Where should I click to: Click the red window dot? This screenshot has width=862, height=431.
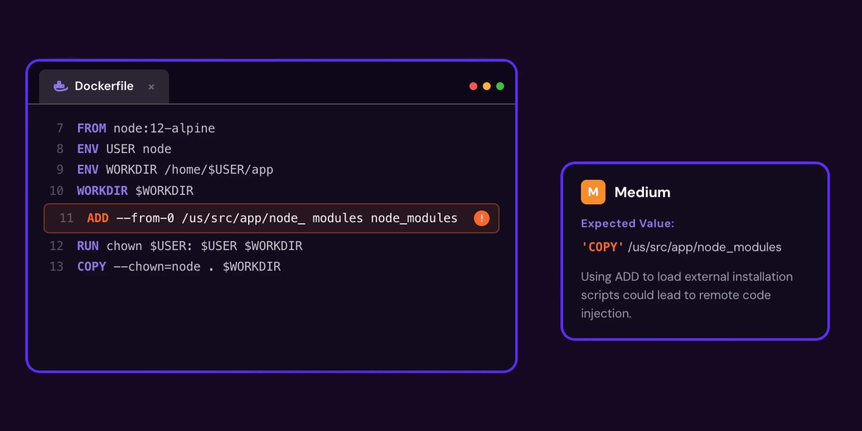[473, 86]
